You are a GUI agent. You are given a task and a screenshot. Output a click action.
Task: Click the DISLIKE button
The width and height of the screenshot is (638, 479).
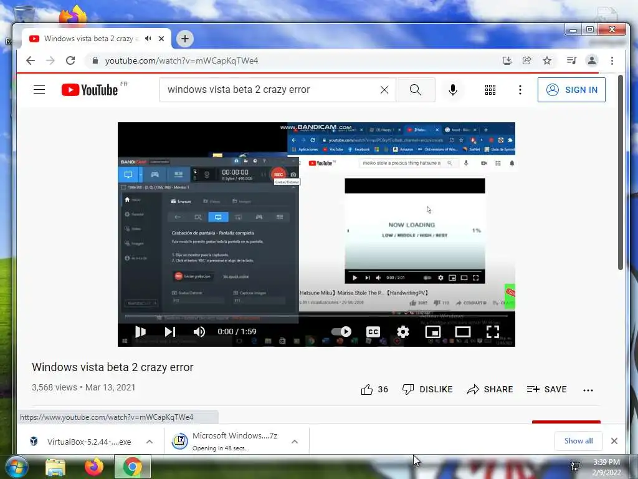[x=427, y=389]
